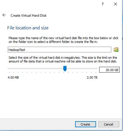
Task: Click the file name instruction paragraph
Action: tap(63, 40)
